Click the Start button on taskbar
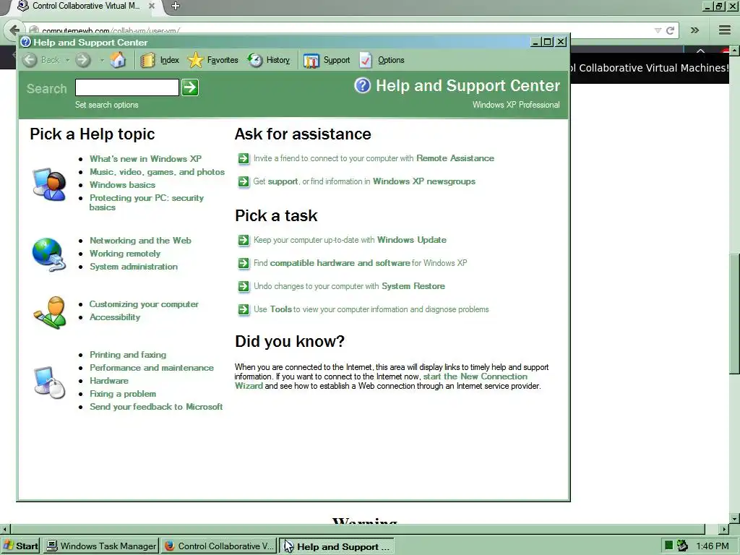740x555 pixels. coord(20,546)
